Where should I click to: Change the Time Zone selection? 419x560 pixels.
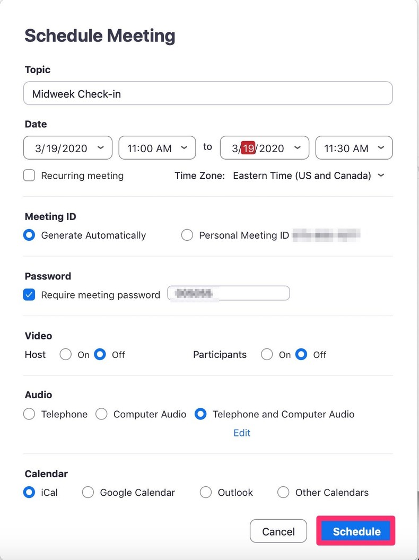(x=309, y=175)
